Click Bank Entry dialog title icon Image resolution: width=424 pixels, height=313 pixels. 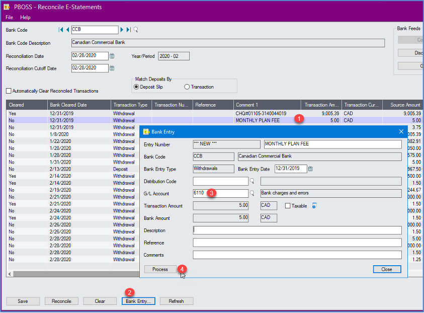[146, 132]
